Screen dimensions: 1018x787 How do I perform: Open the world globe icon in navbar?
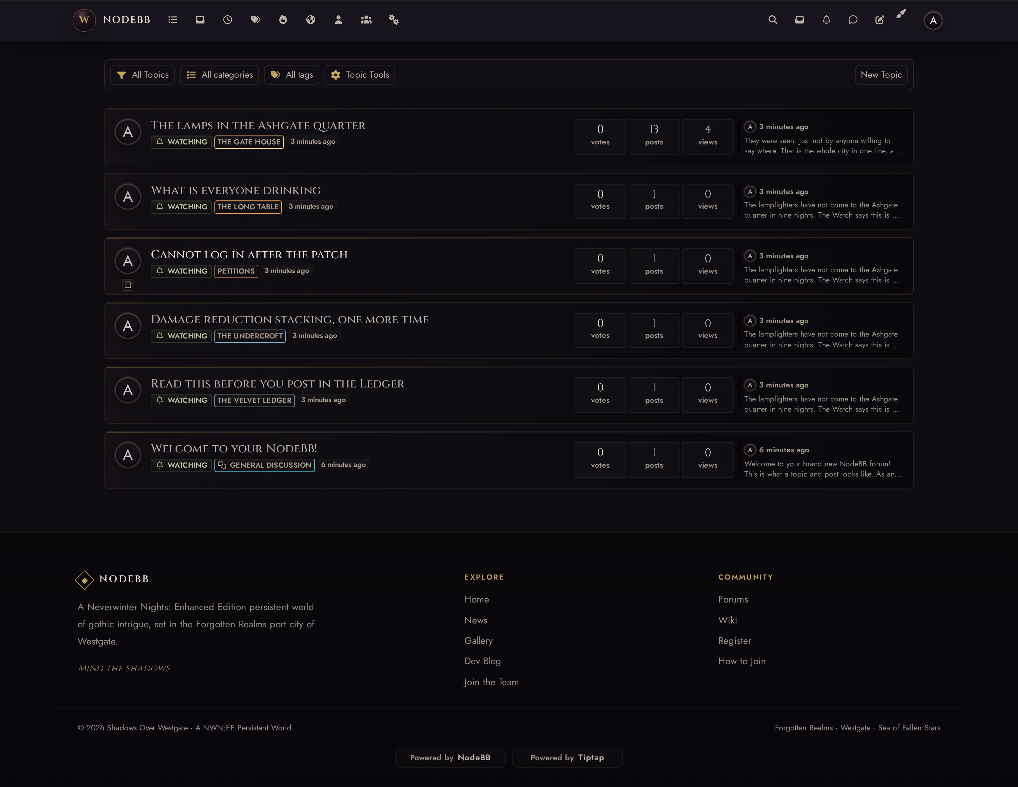[x=310, y=20]
